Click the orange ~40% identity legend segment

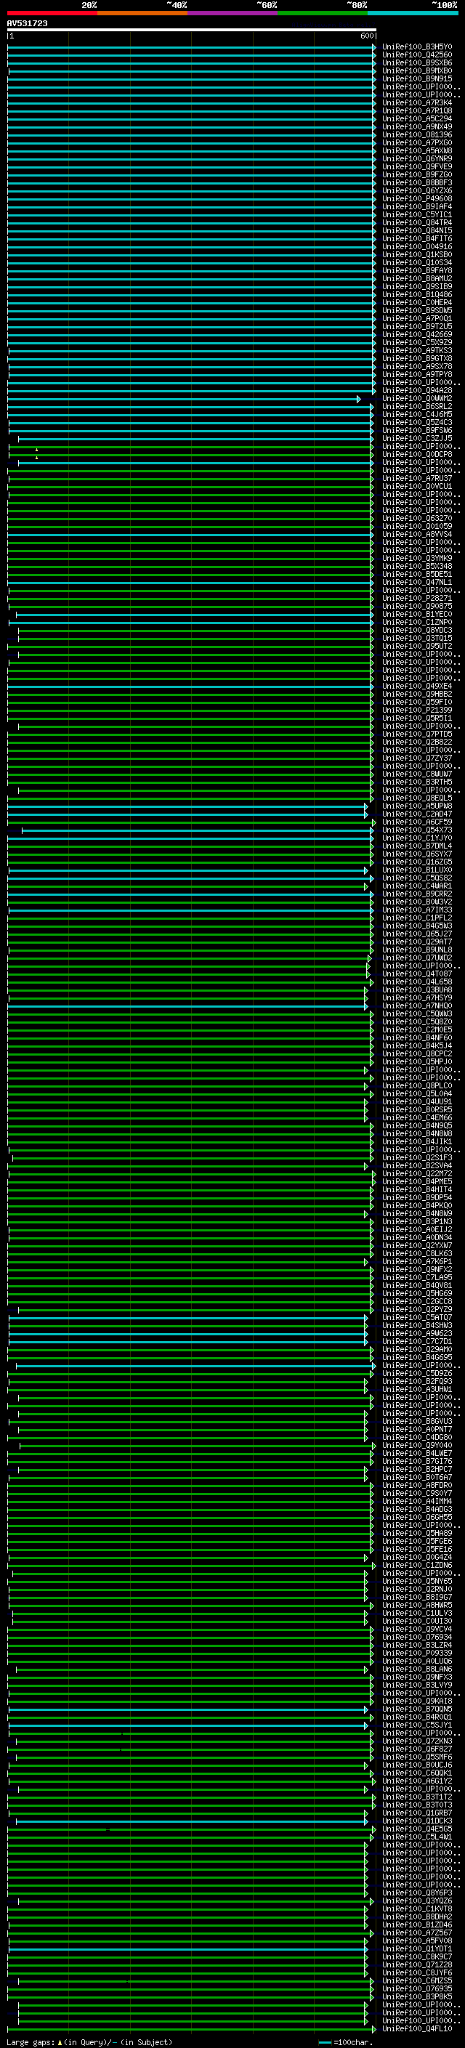143,13
